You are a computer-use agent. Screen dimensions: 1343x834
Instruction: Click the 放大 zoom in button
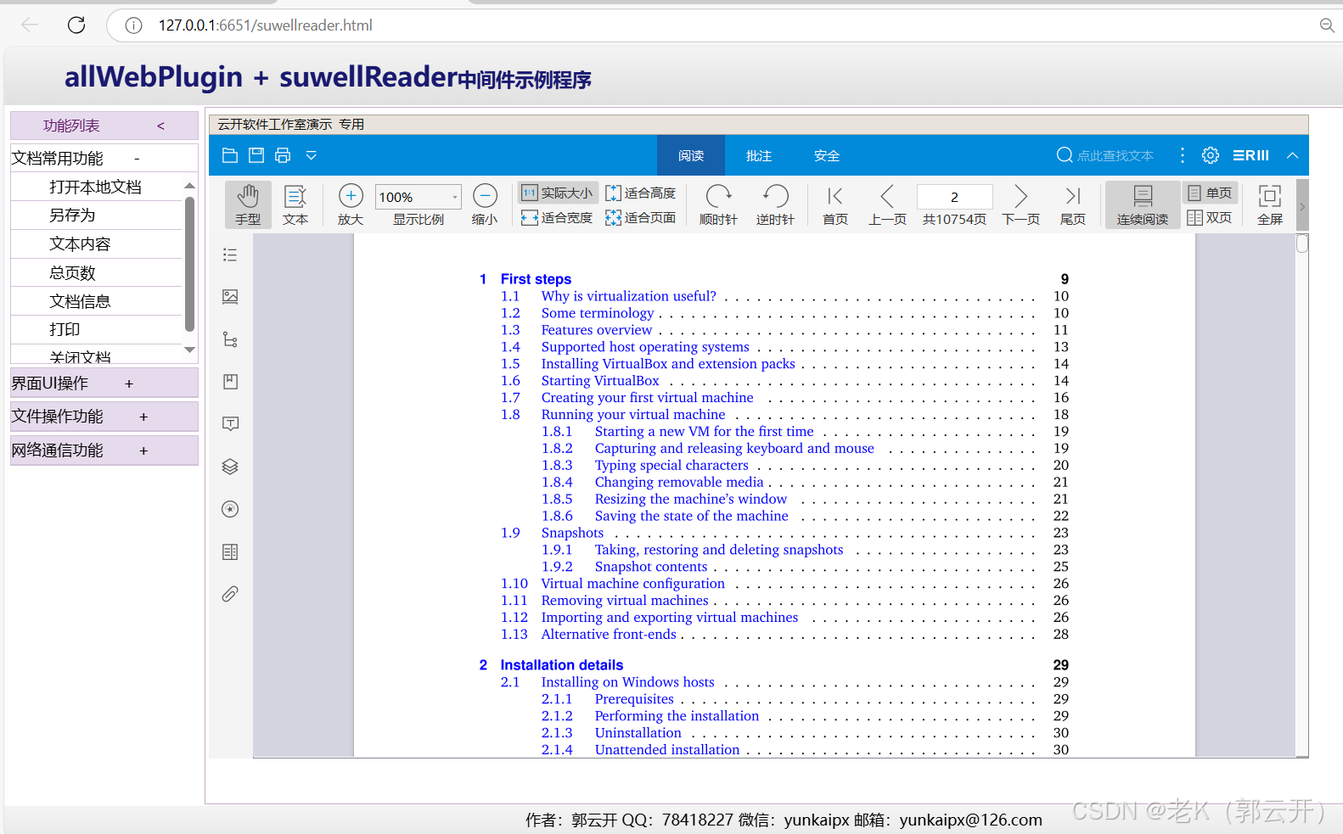coord(351,204)
